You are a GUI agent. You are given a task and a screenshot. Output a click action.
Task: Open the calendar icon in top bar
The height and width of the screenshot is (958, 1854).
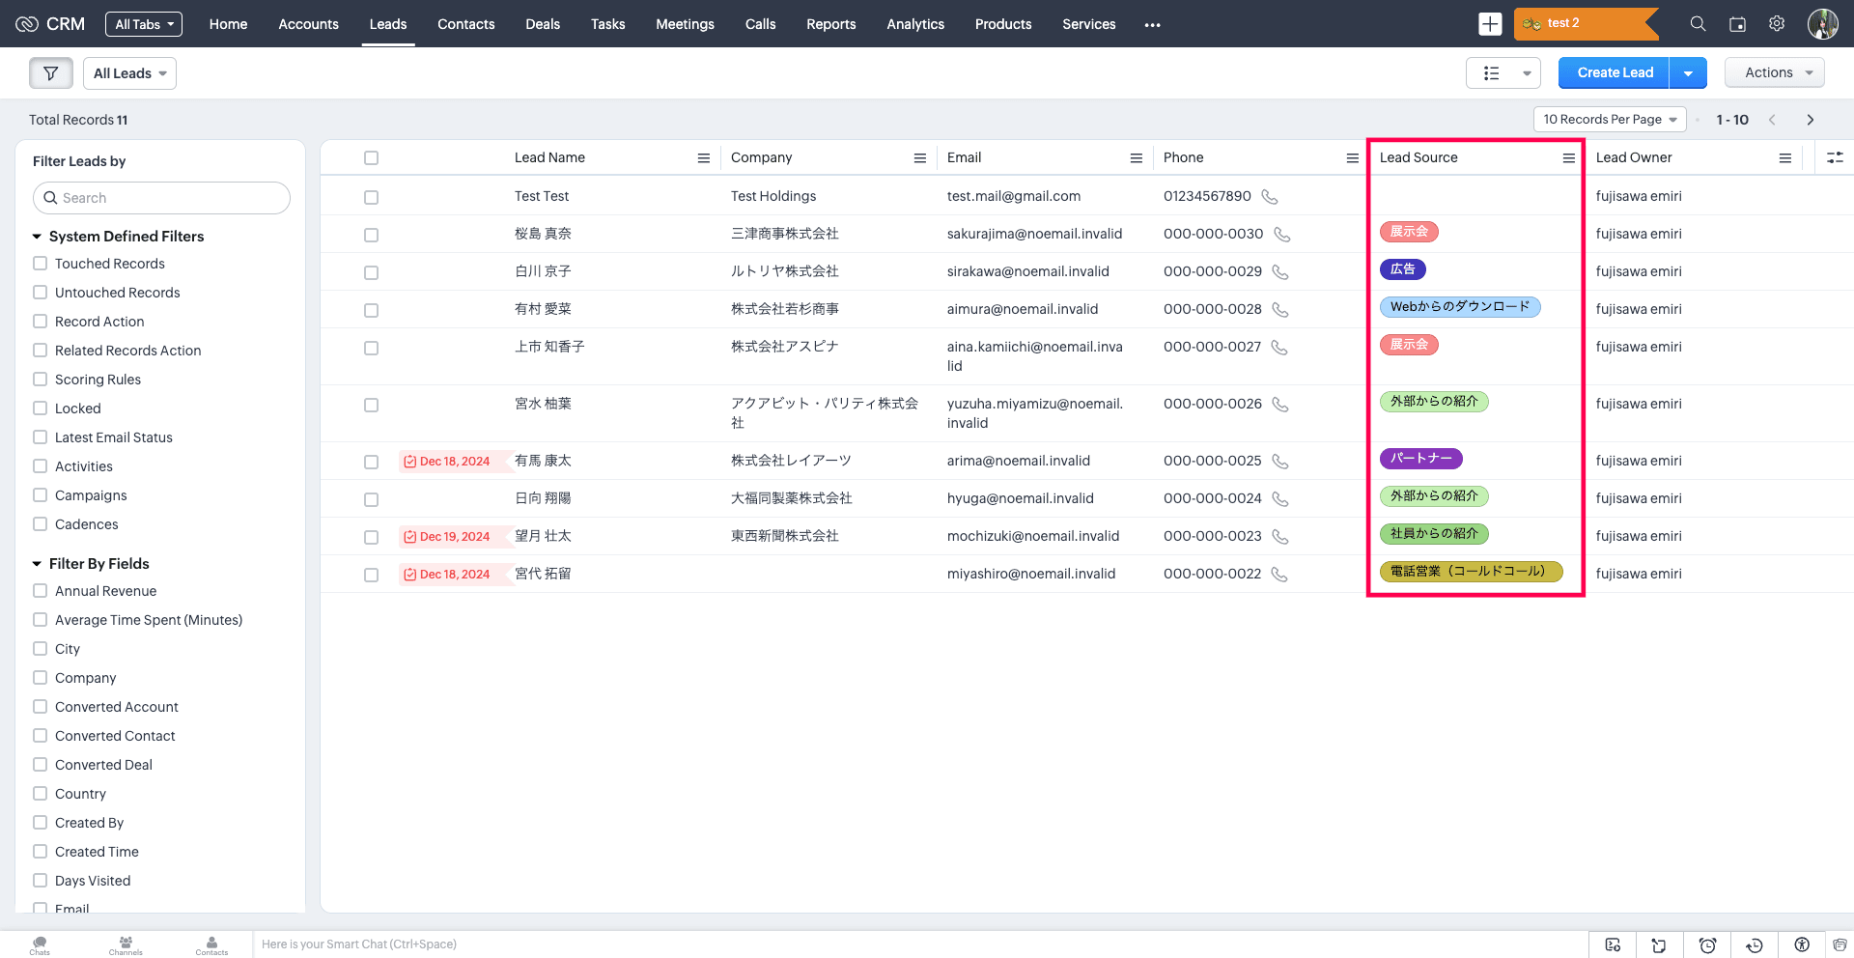pos(1737,24)
